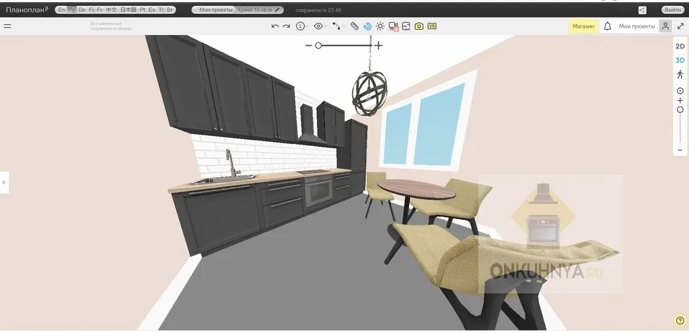Click the Выйти logout button
Screen dimensions: 689x333
coord(673,10)
